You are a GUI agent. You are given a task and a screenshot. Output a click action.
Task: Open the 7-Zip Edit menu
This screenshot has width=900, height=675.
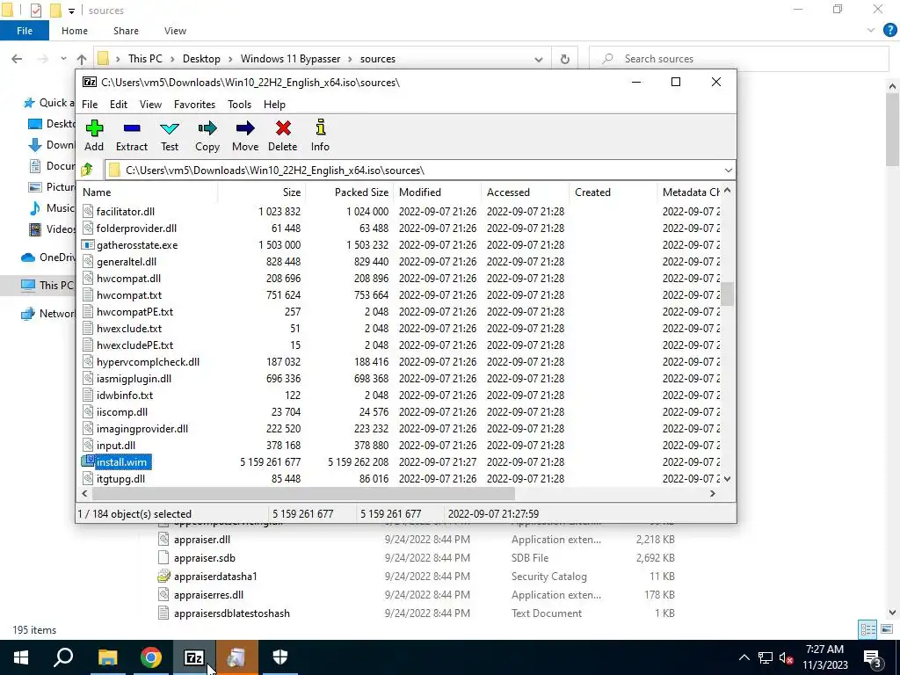tap(119, 105)
